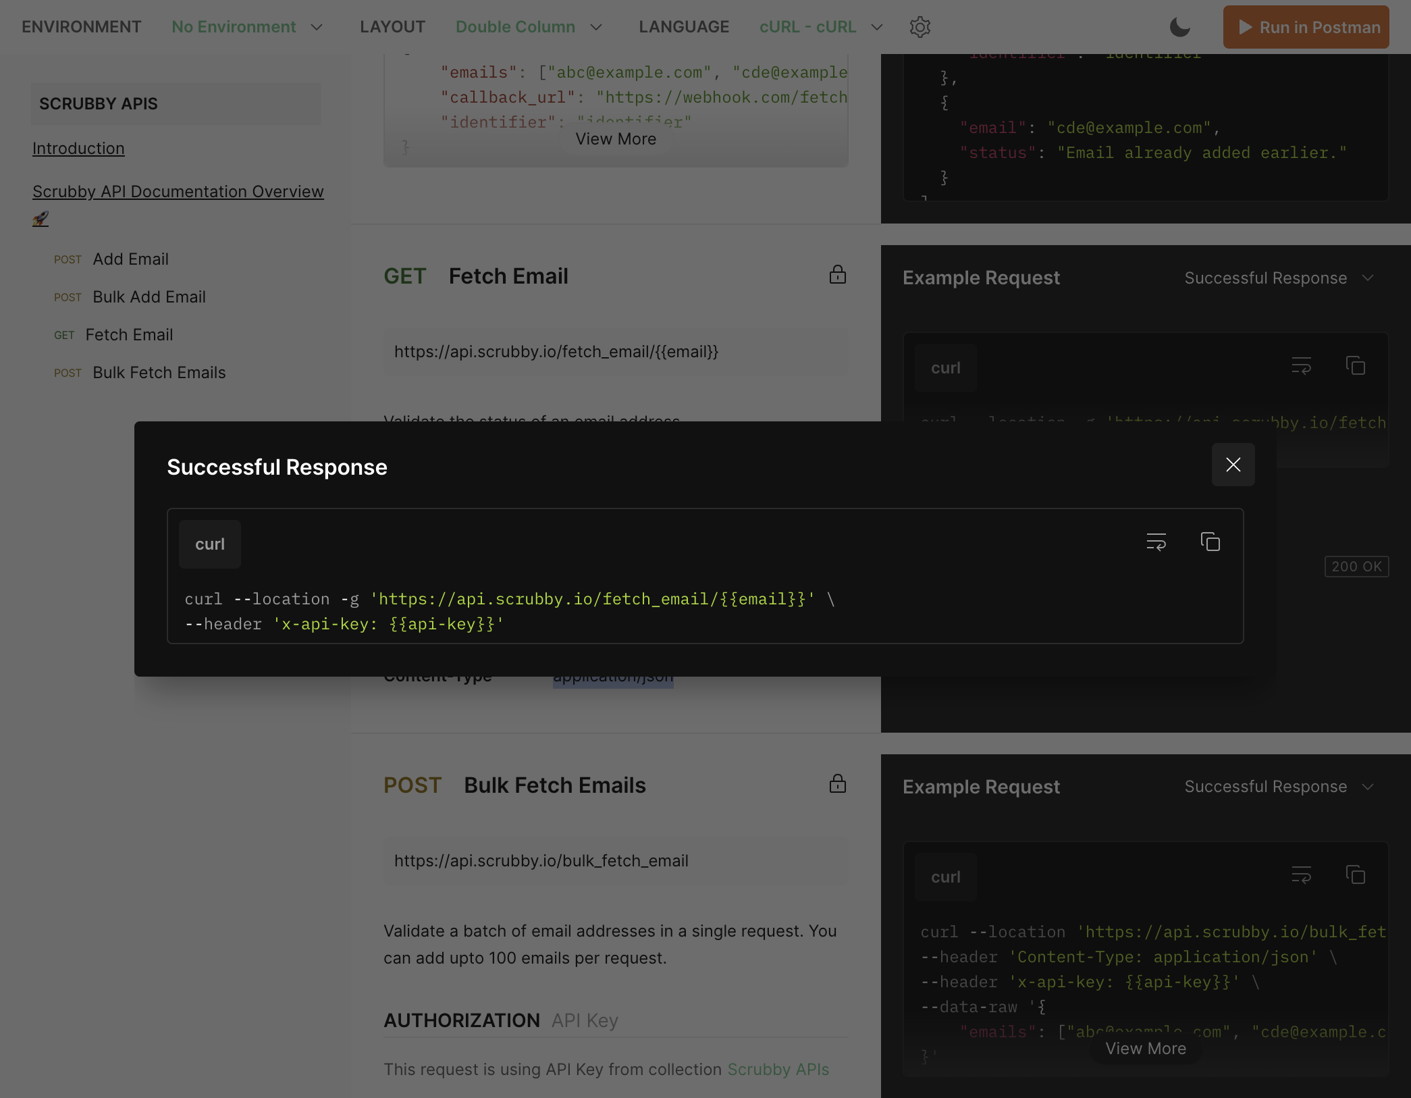The height and width of the screenshot is (1098, 1411).
Task: Click curl label in Fetch Email example
Action: pos(945,368)
